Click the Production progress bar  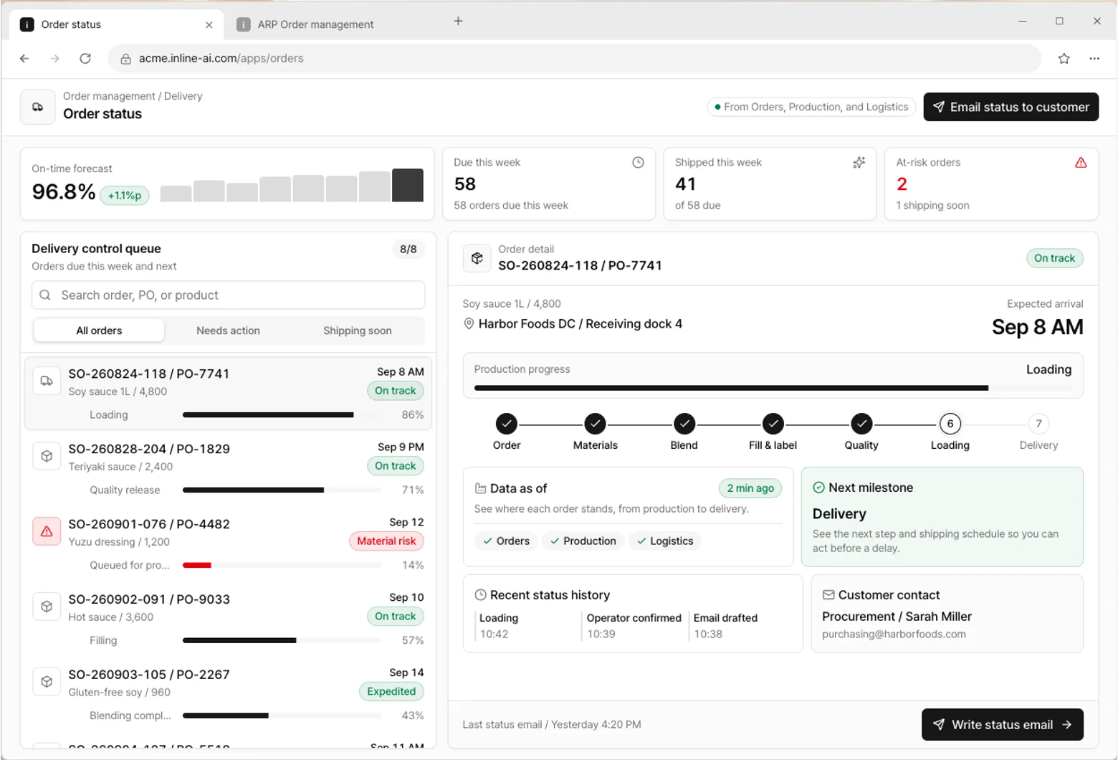click(773, 388)
